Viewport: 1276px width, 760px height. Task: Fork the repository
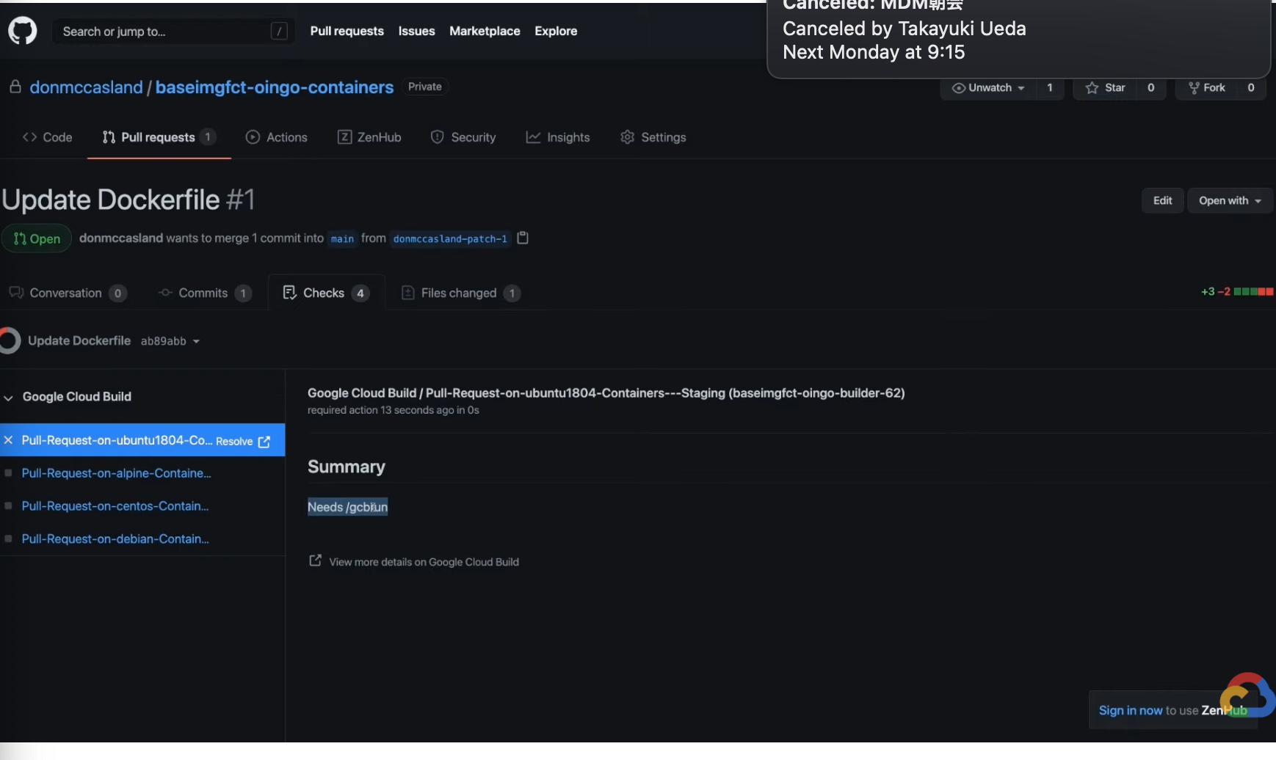[1206, 88]
